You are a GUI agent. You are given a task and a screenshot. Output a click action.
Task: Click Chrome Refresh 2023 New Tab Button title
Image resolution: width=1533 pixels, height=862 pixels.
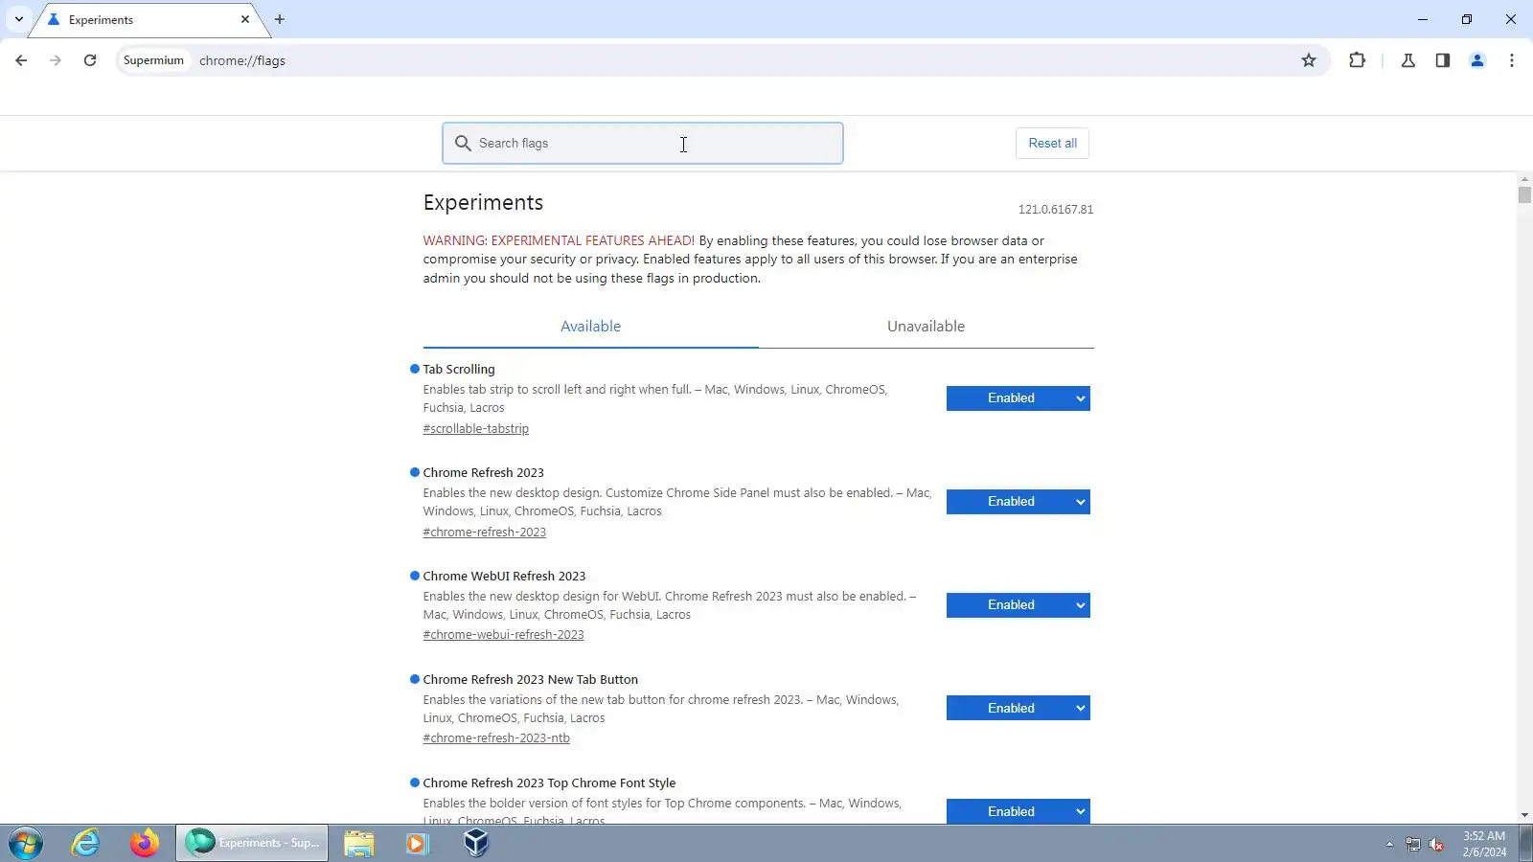click(x=530, y=679)
